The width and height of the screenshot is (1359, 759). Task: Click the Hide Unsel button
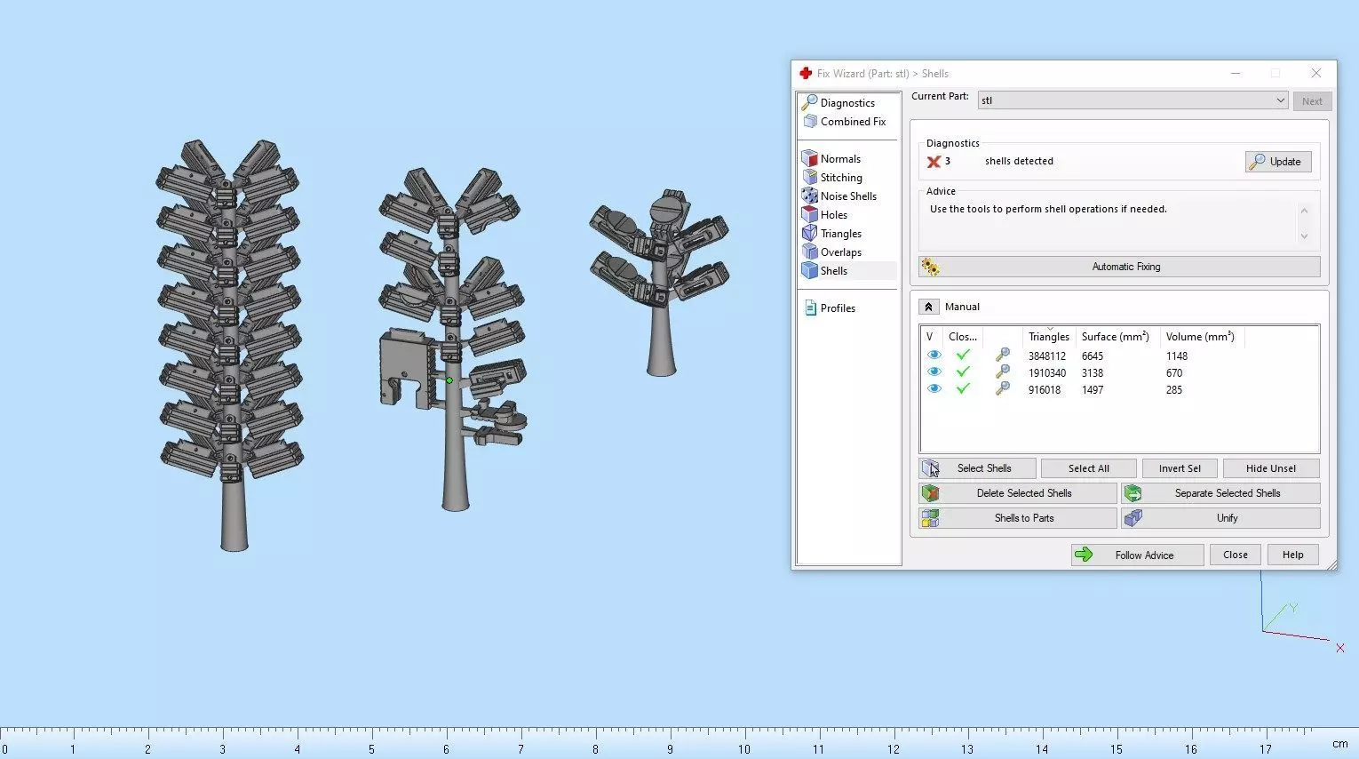(x=1270, y=468)
